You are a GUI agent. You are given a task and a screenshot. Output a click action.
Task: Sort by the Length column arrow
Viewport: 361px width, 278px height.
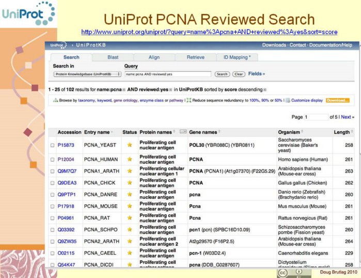pos(352,132)
